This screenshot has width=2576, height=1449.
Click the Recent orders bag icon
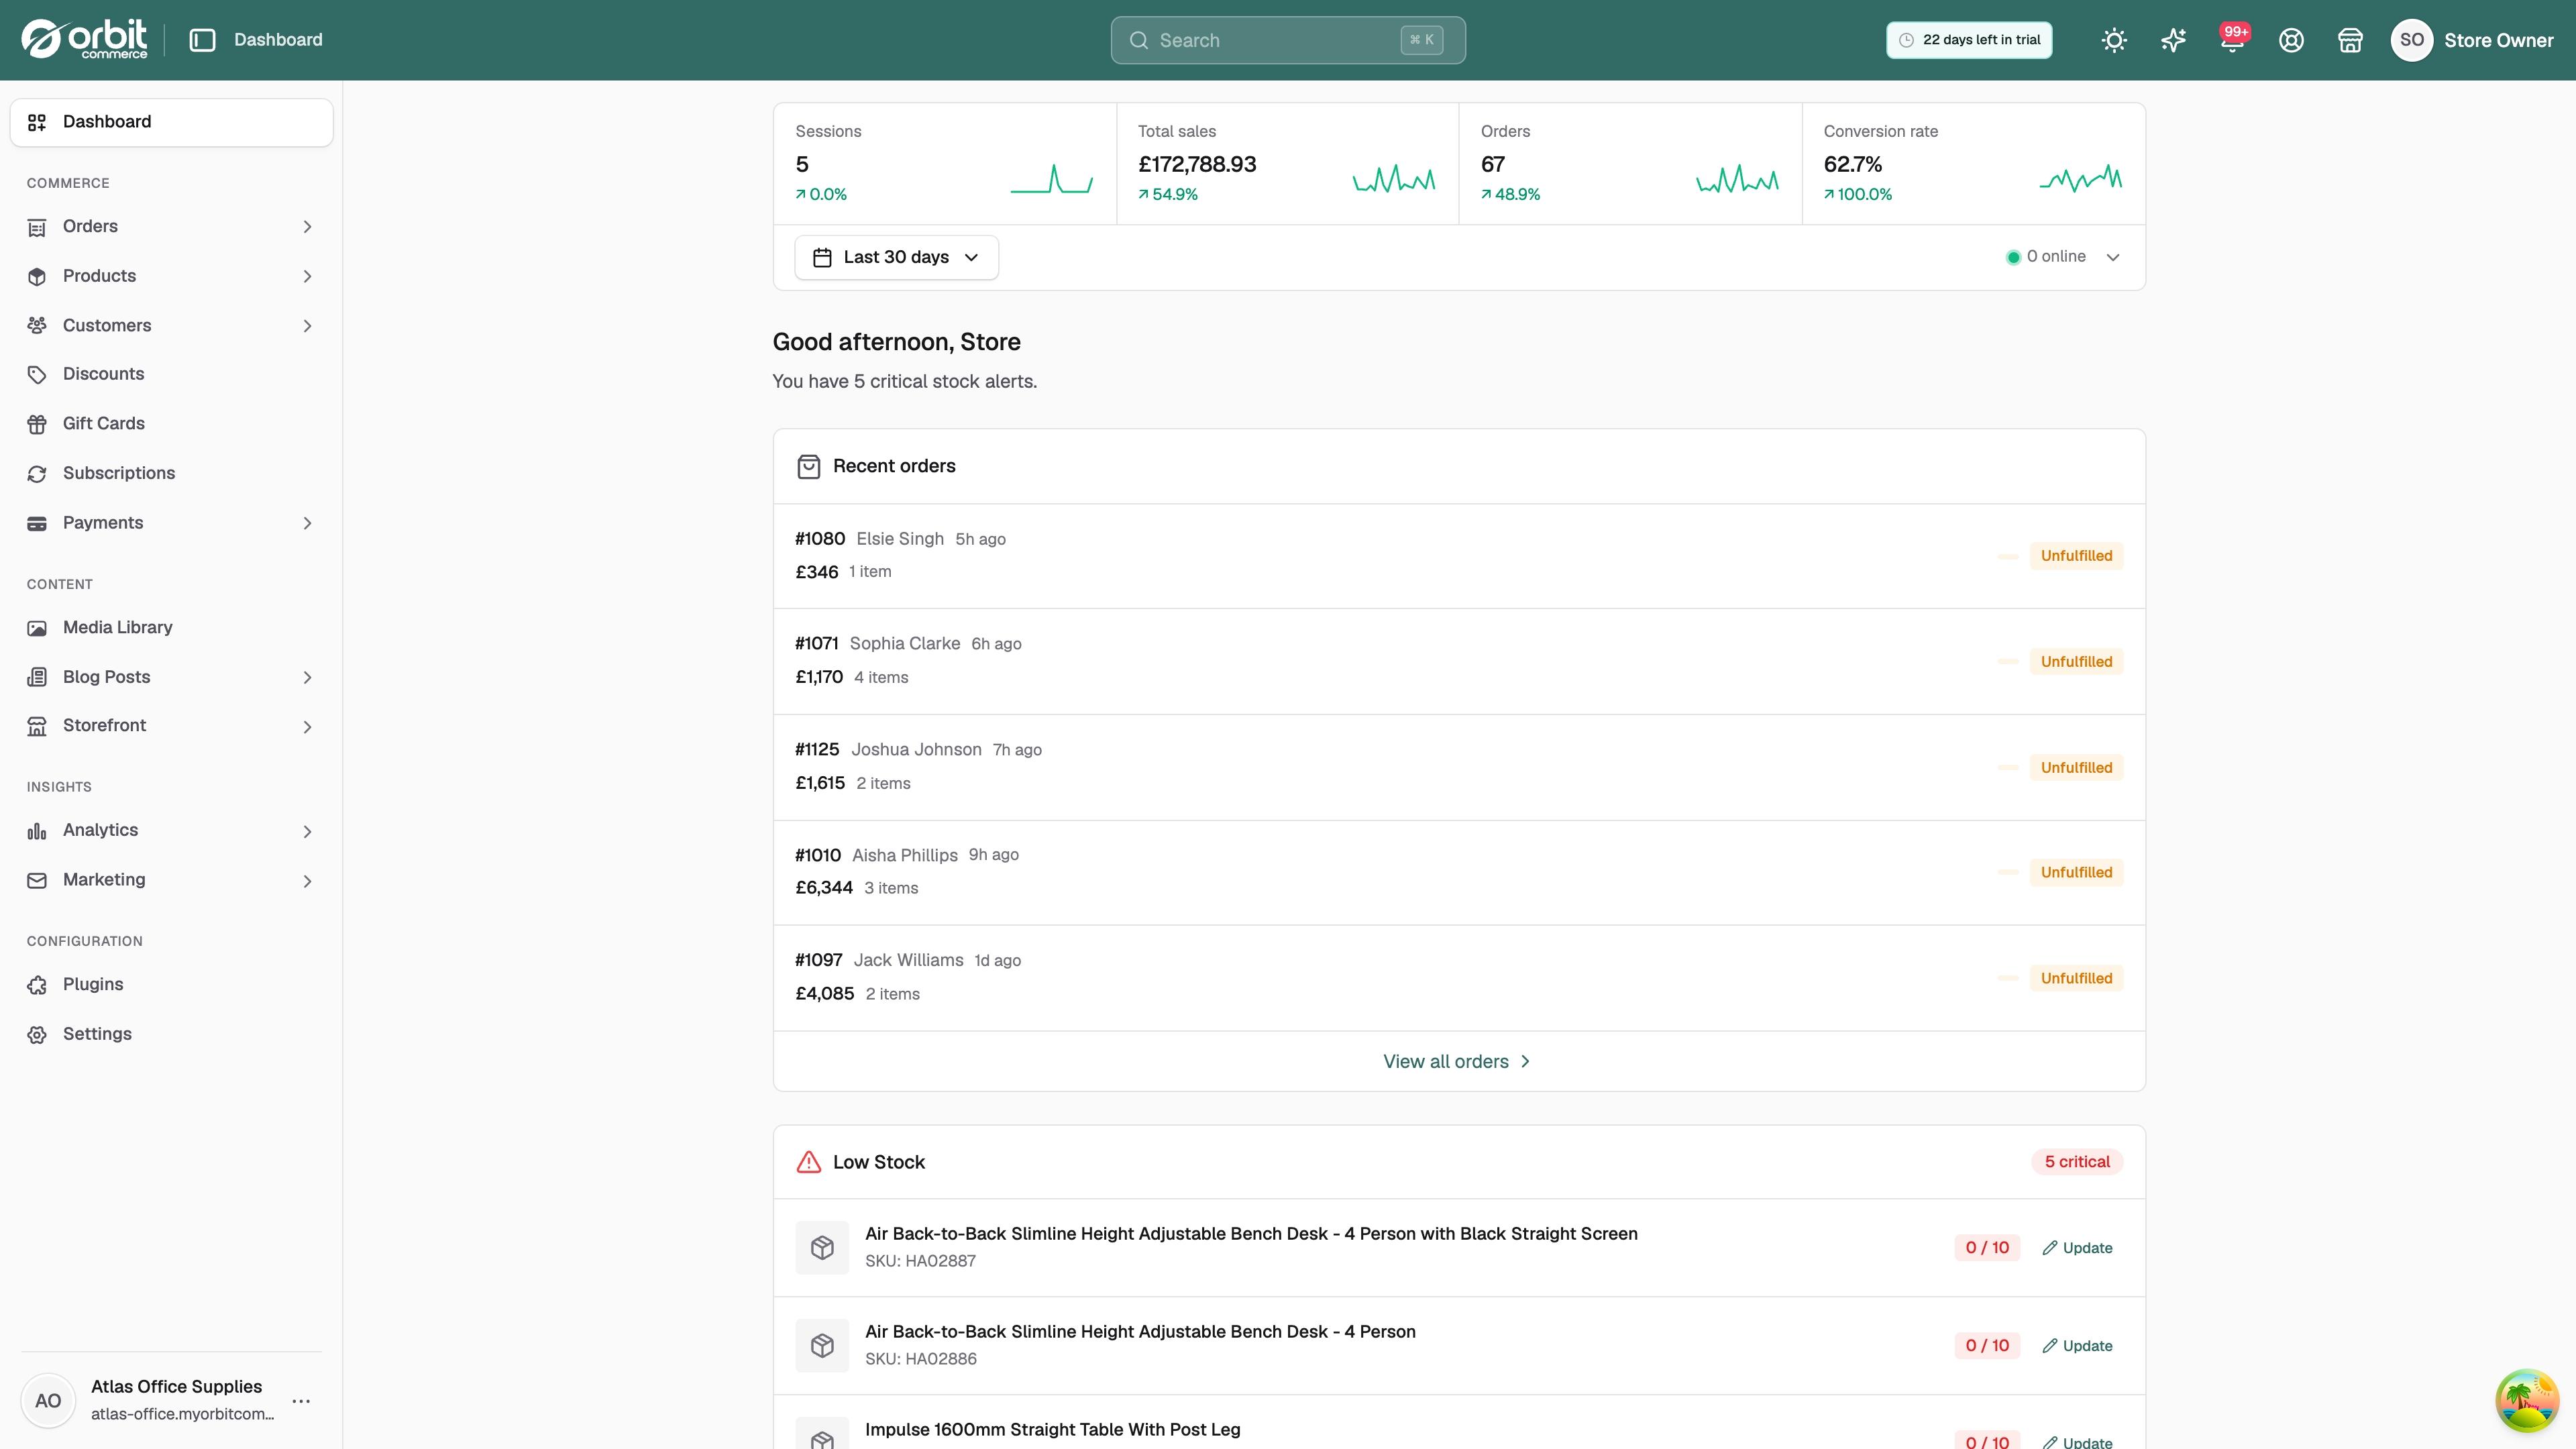(808, 466)
